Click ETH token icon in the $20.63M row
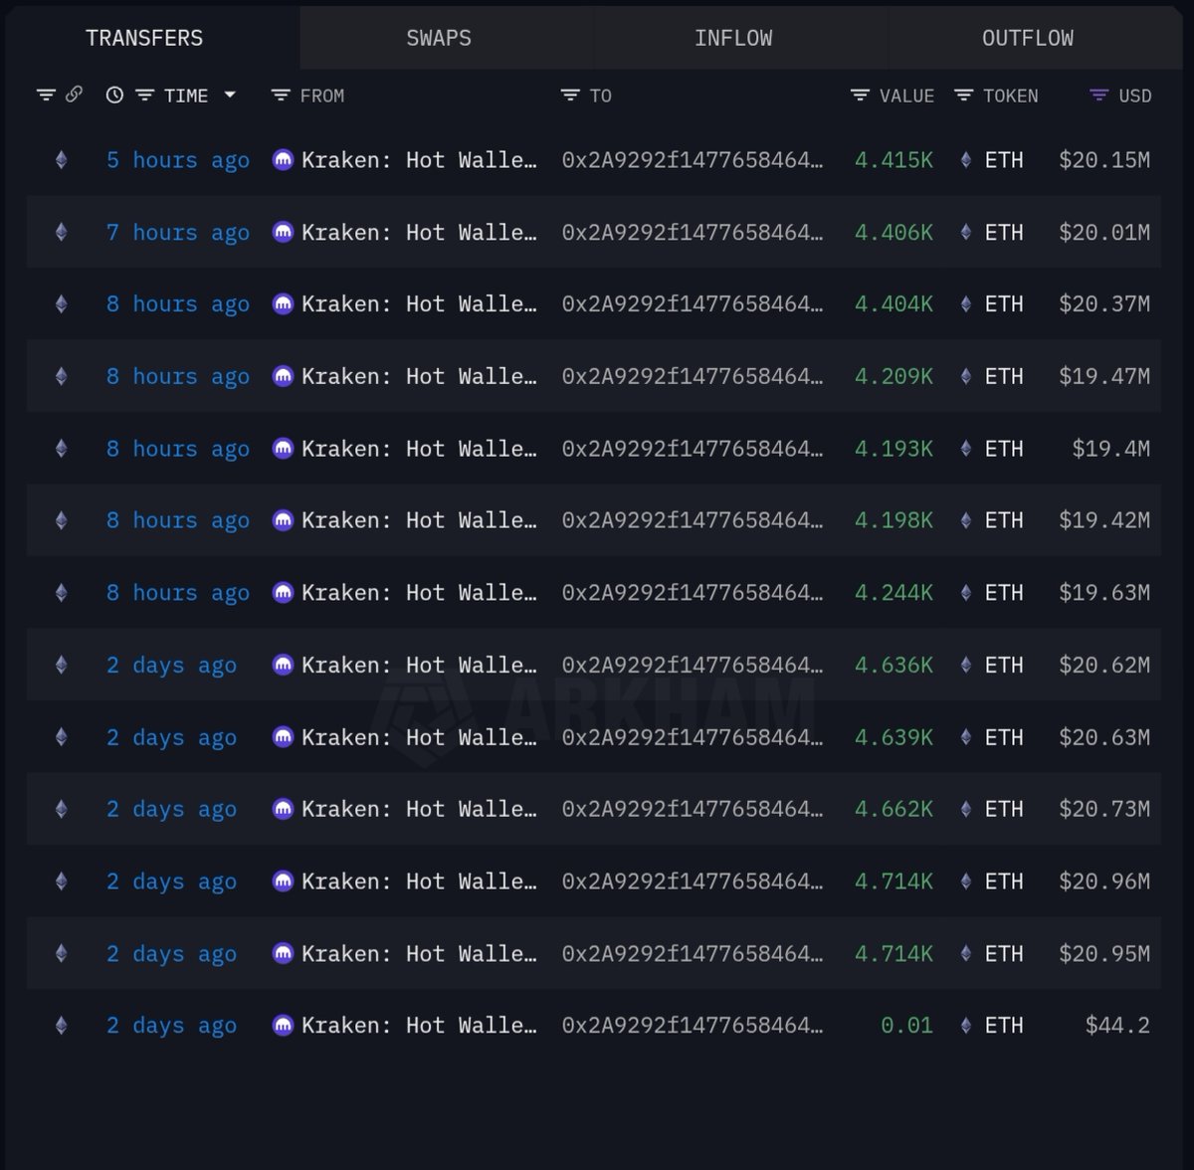This screenshot has height=1170, width=1194. [x=965, y=737]
